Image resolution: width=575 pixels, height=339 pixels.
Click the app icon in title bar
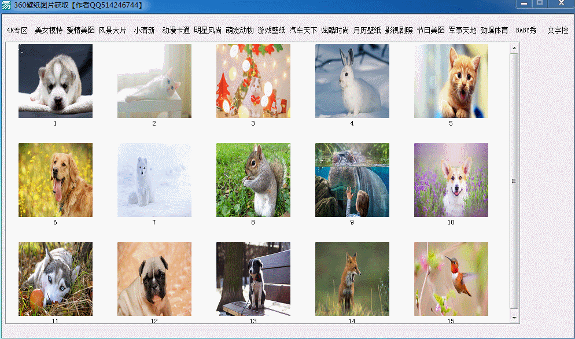pyautogui.click(x=6, y=5)
